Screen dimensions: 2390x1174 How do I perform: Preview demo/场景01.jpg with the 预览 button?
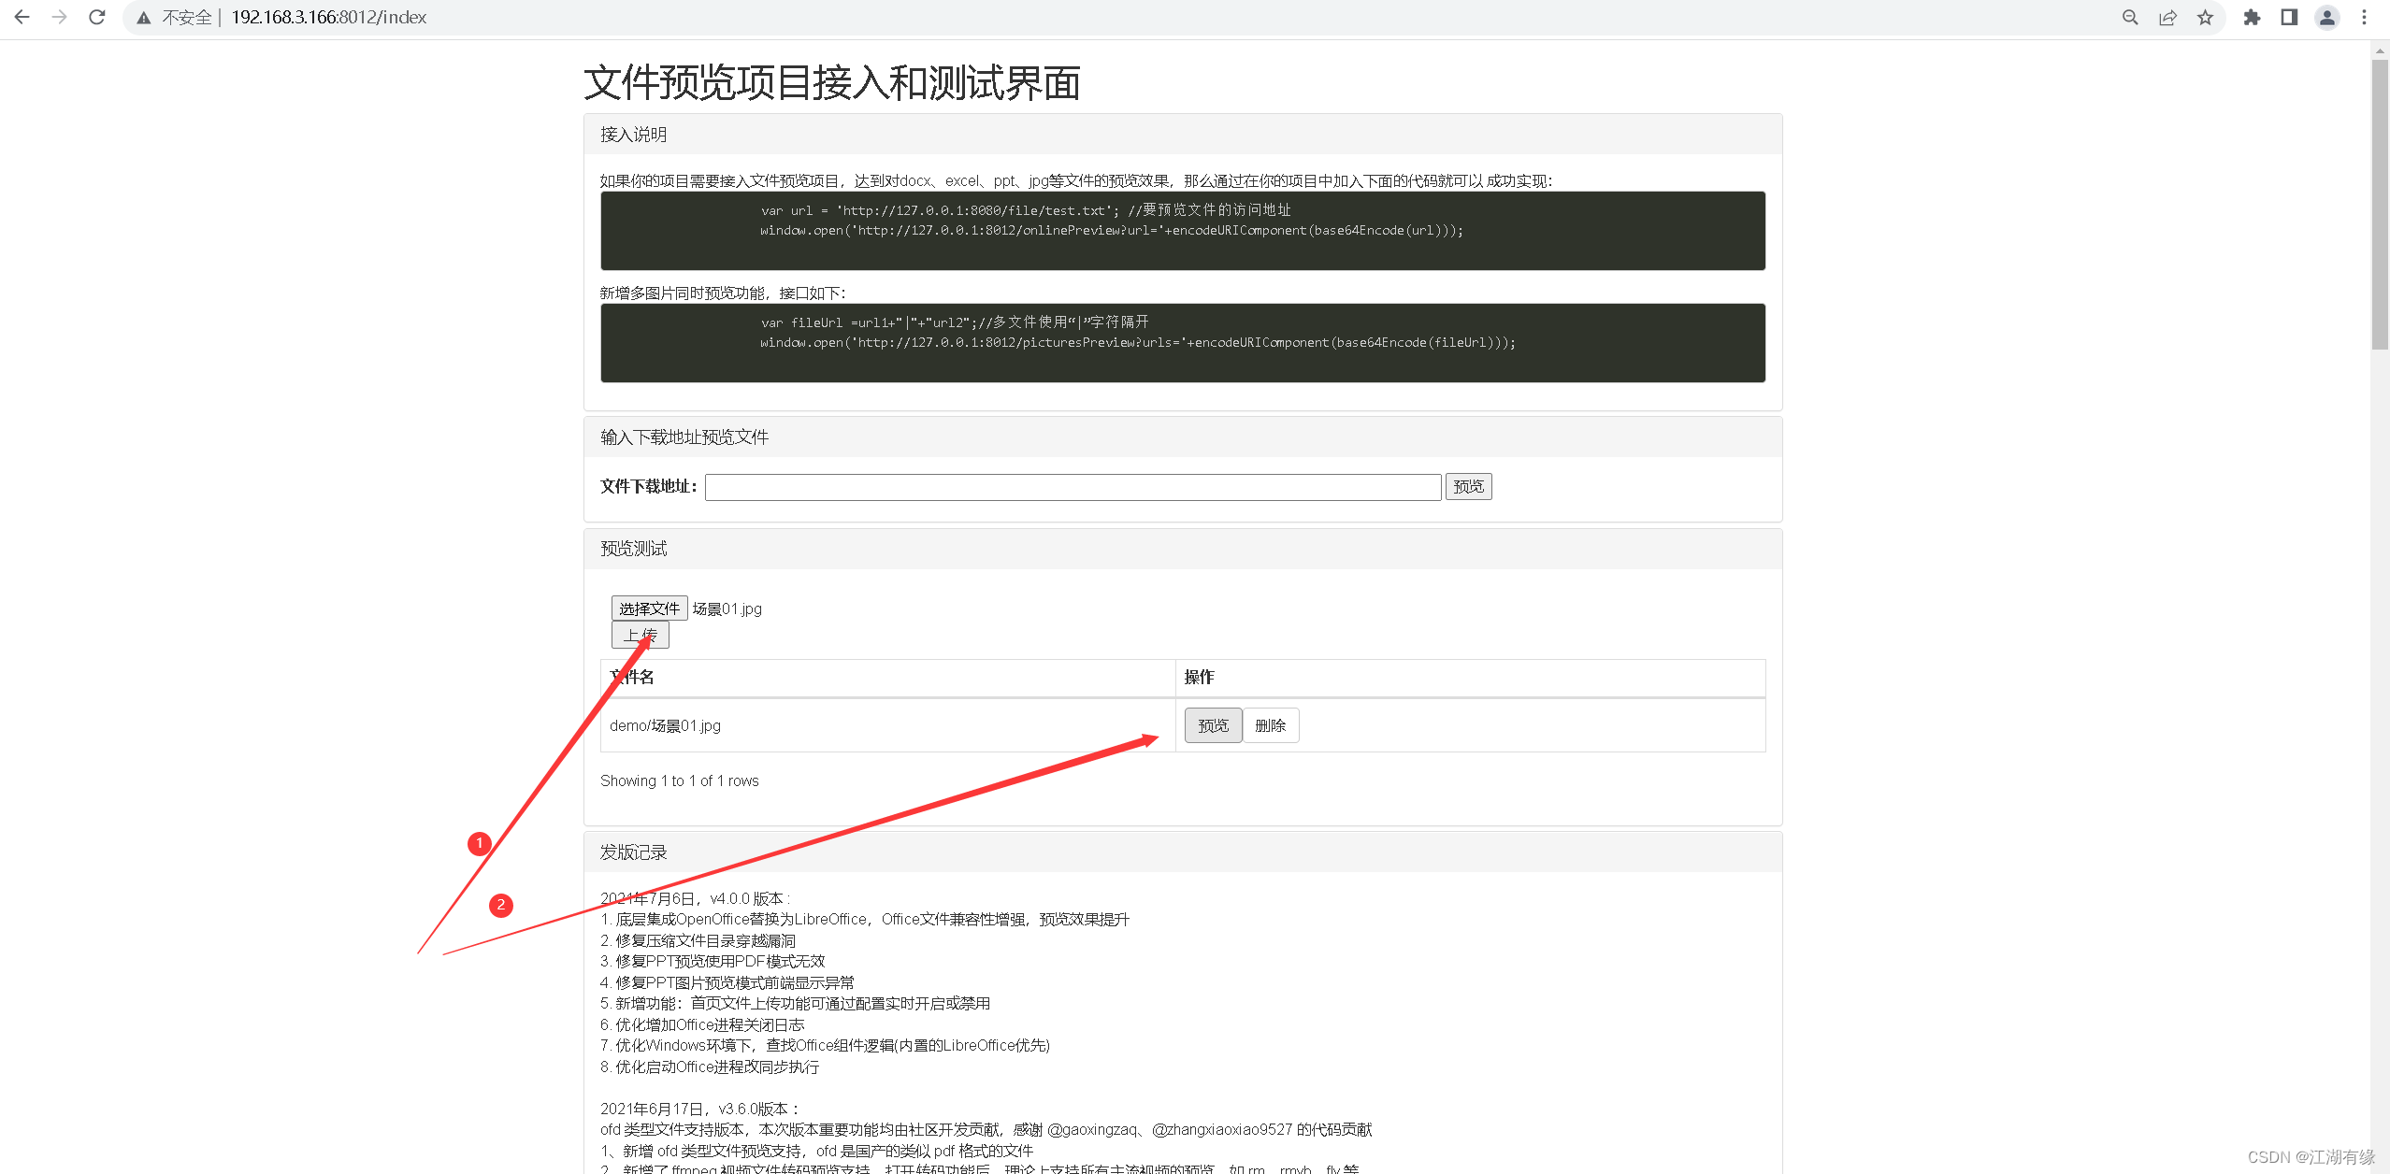point(1213,725)
